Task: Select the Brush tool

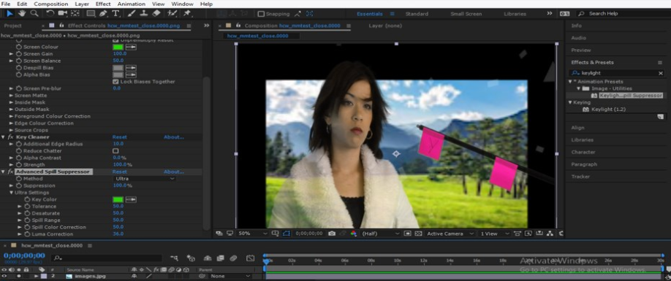Action: pyautogui.click(x=132, y=14)
